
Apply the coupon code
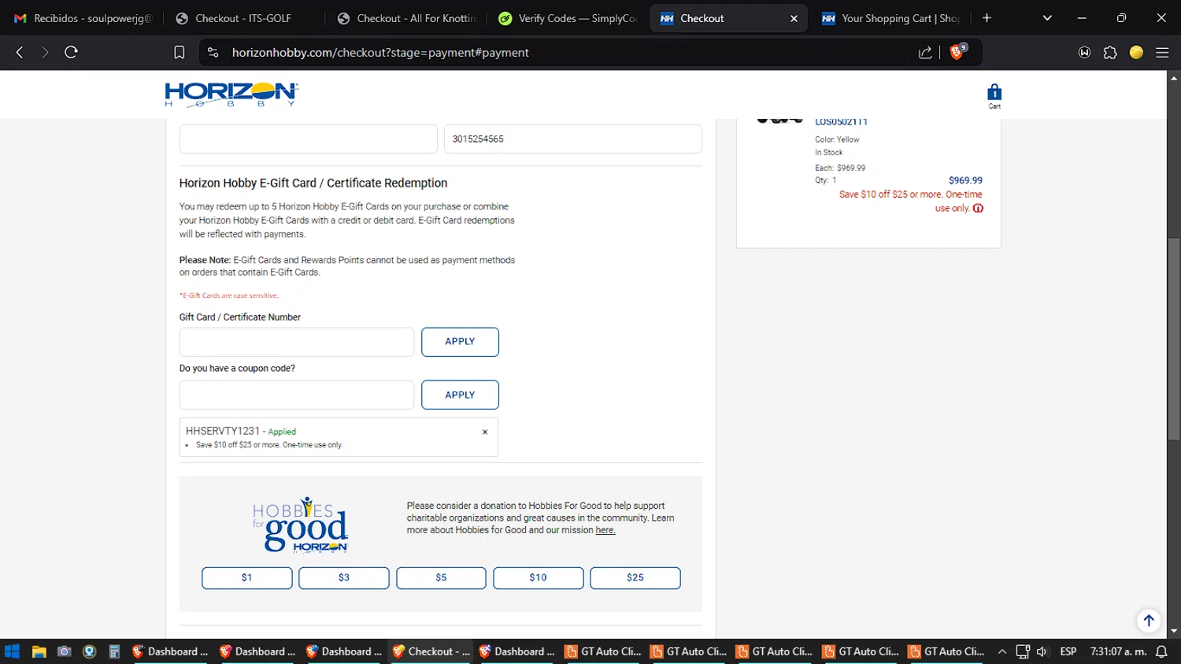coord(460,395)
